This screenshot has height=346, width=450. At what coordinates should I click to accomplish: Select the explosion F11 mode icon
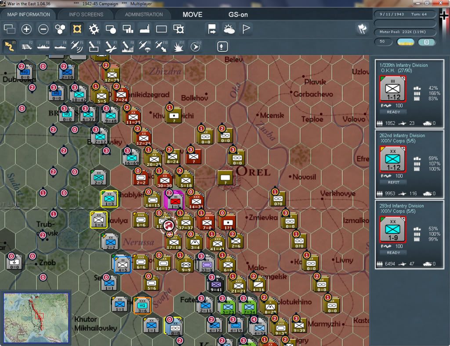click(x=178, y=46)
